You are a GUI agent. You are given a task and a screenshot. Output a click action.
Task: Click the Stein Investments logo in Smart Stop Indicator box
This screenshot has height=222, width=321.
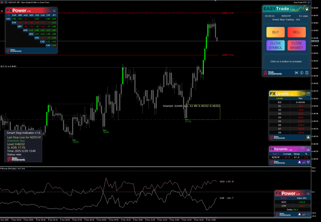pos(16,159)
